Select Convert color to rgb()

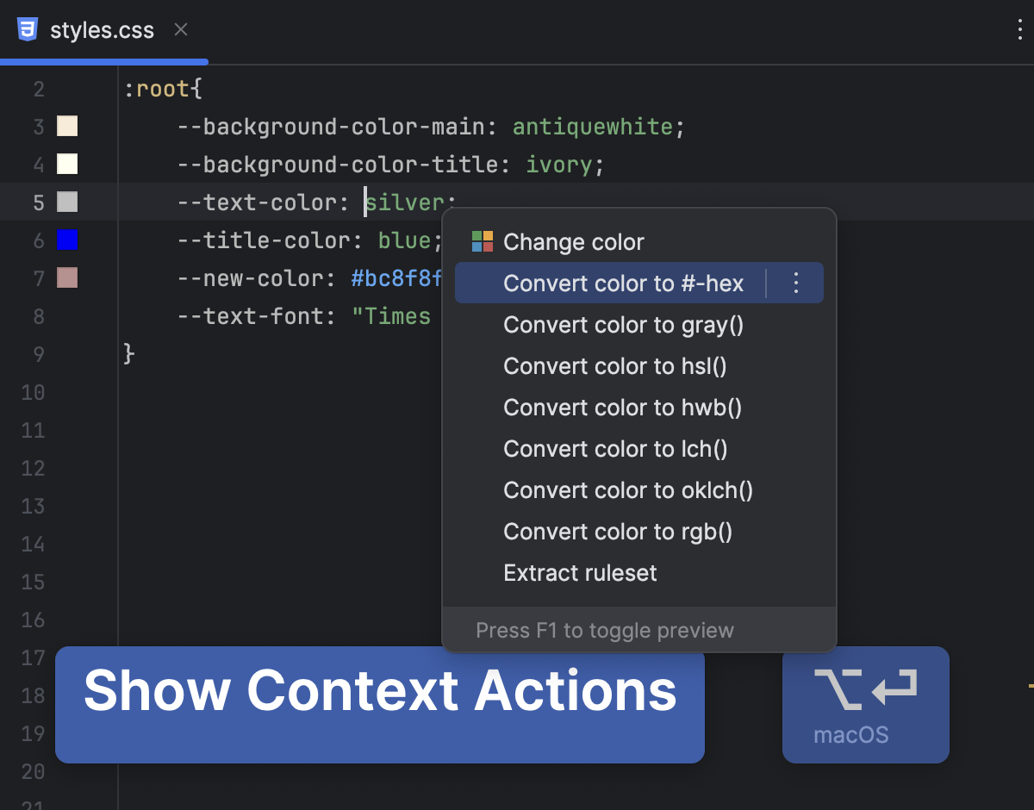618,532
